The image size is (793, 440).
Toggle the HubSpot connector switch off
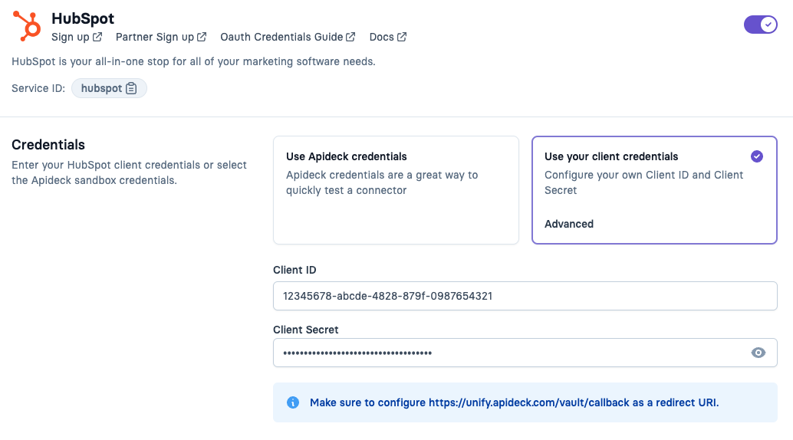point(760,25)
